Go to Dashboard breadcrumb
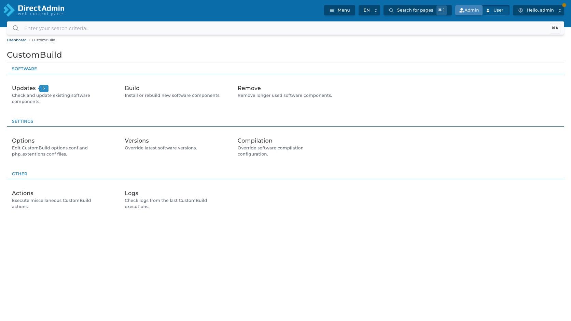This screenshot has height=321, width=571. pos(17,40)
